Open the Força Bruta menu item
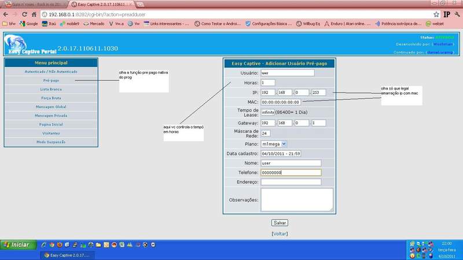This screenshot has width=463, height=260. [x=51, y=98]
